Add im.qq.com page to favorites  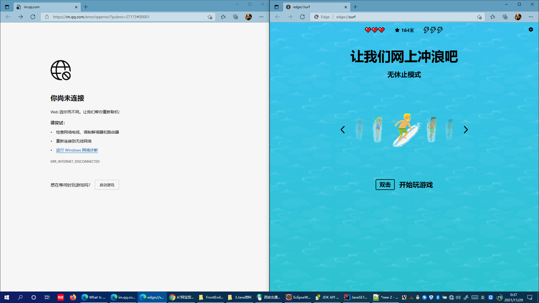click(210, 17)
